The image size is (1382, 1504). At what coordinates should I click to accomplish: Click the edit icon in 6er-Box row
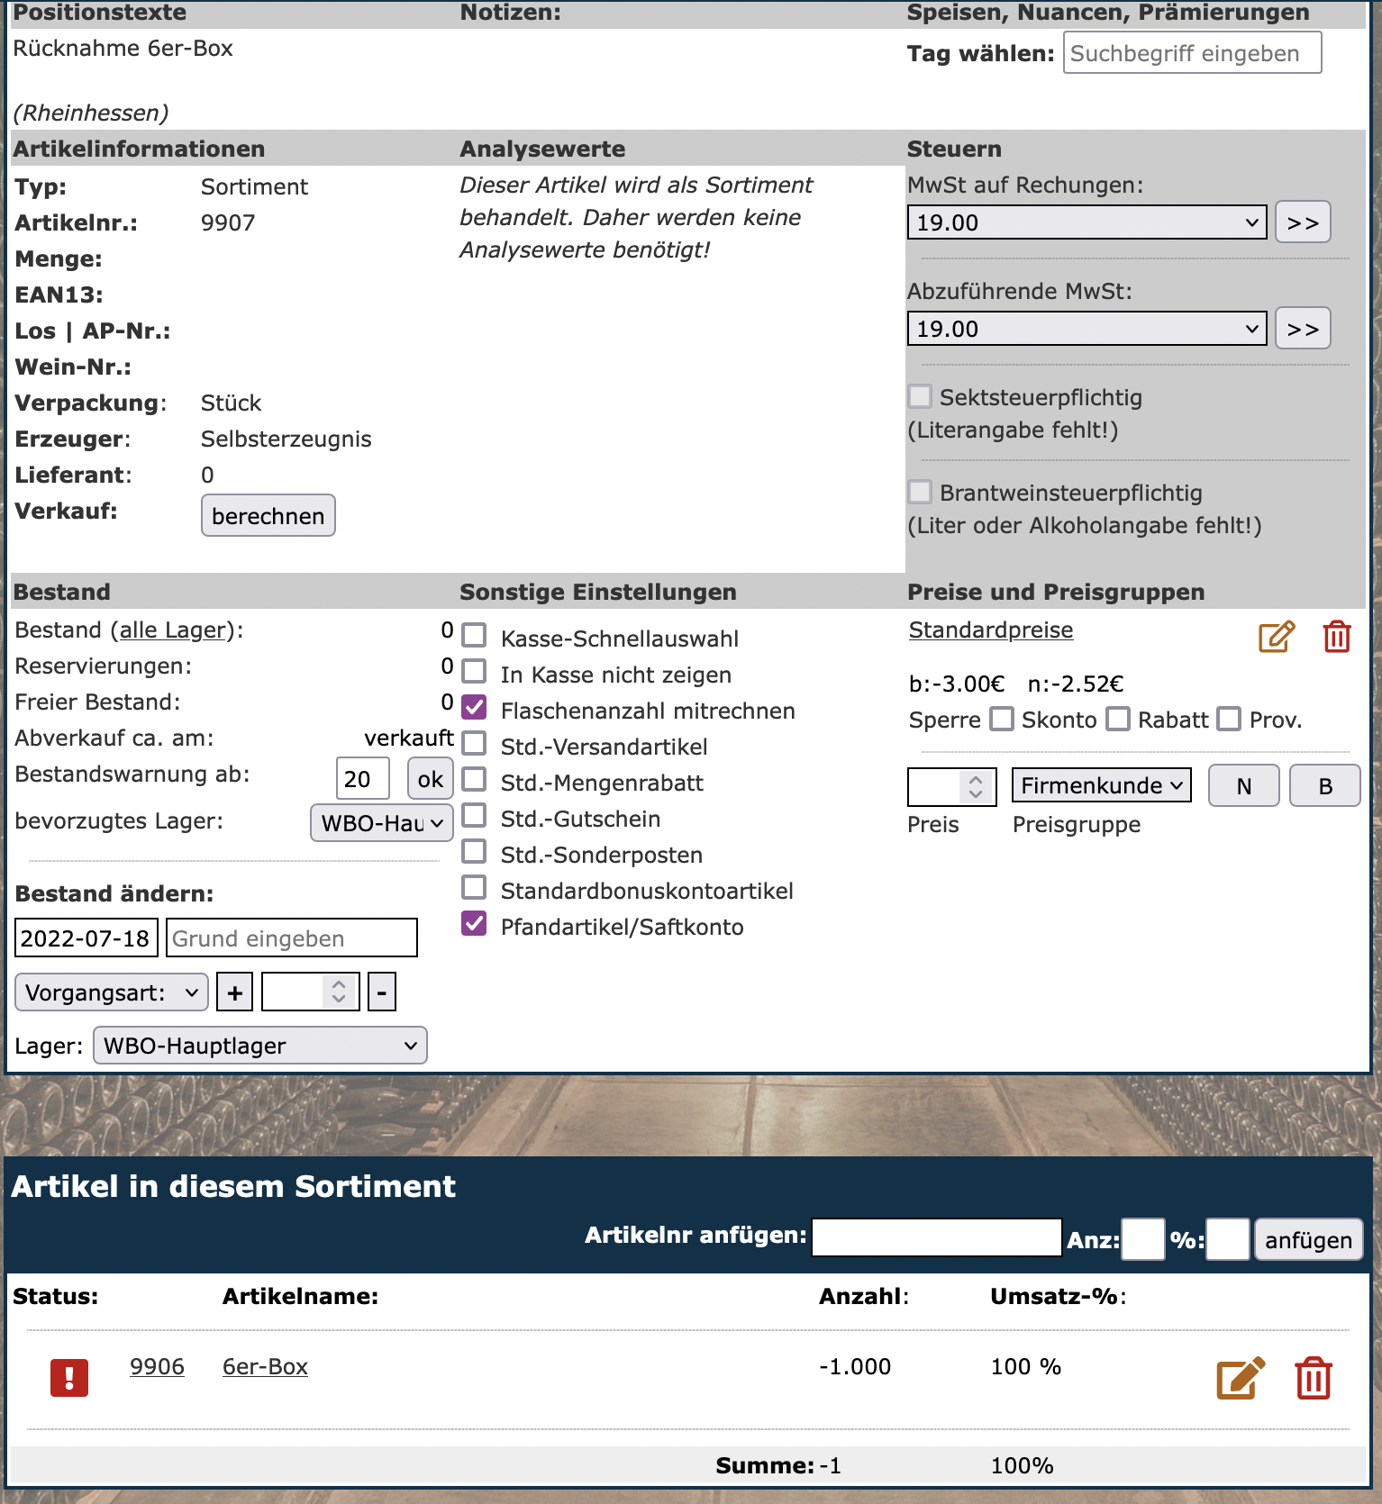click(x=1240, y=1378)
